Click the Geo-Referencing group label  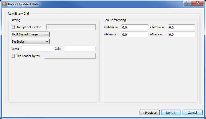(x=114, y=20)
